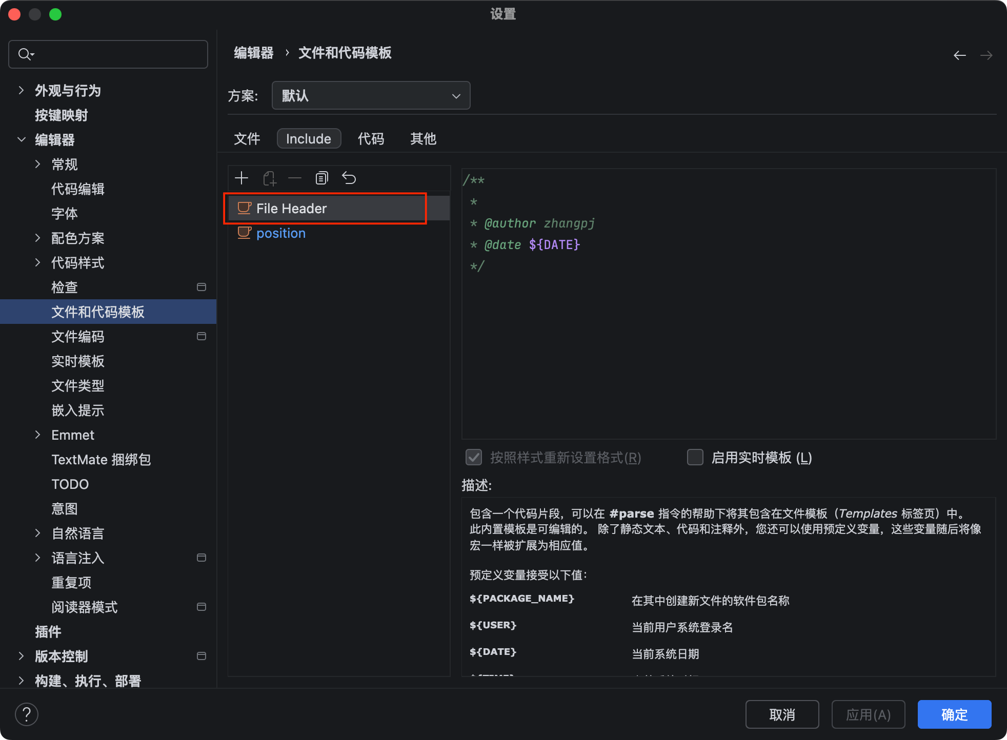Switch to the 文件 tab
This screenshot has height=740, width=1007.
click(x=247, y=139)
